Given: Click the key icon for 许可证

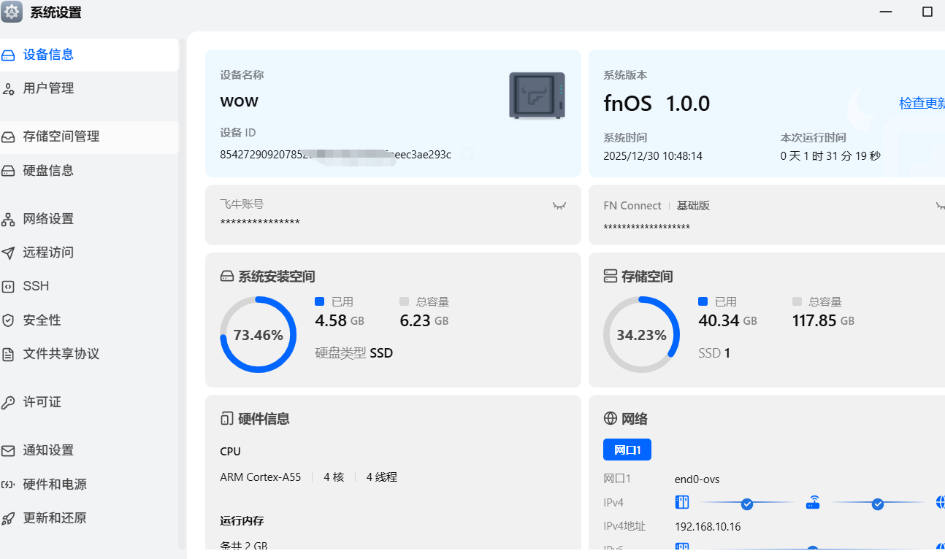Looking at the screenshot, I should pyautogui.click(x=8, y=402).
